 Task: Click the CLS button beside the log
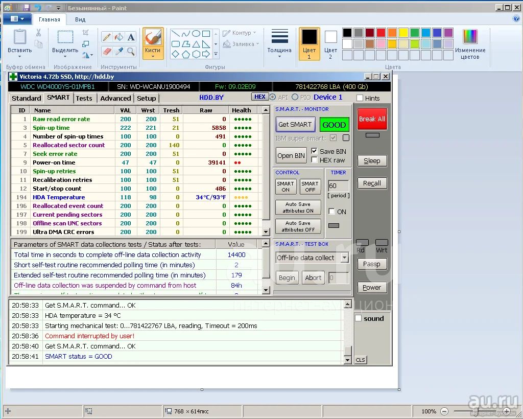tap(361, 360)
